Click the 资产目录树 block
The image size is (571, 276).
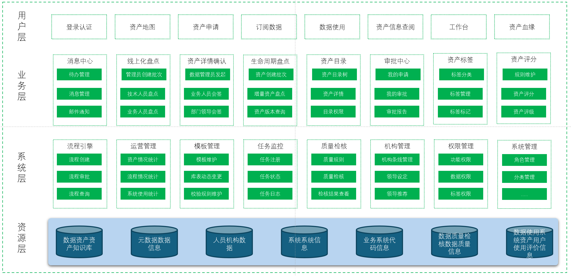pyautogui.click(x=334, y=75)
